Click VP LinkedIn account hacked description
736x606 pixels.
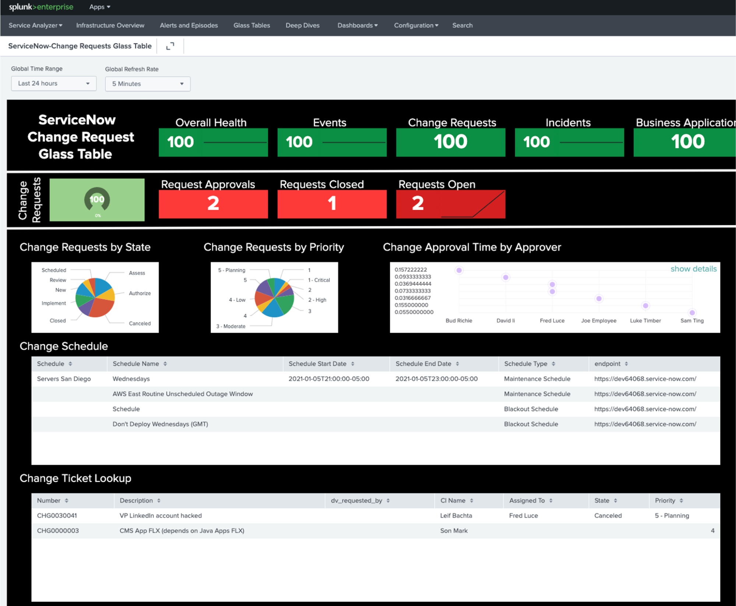(161, 516)
